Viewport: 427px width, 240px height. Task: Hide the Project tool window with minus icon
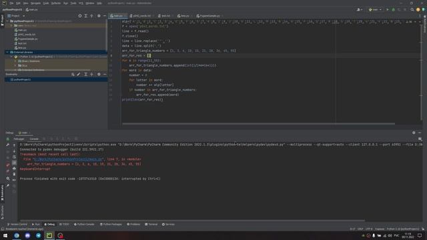click(x=105, y=16)
